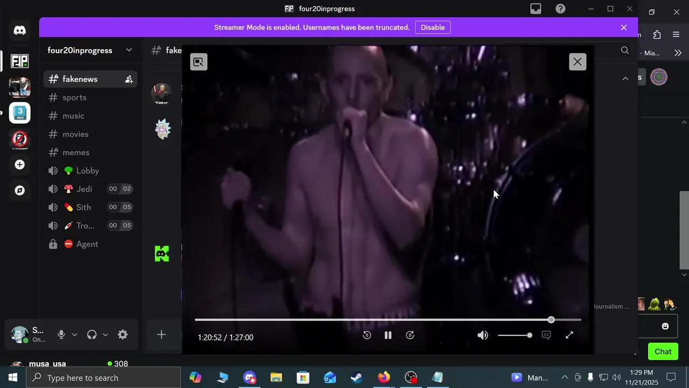Rewind video five seconds
Image resolution: width=689 pixels, height=388 pixels.
[x=367, y=335]
